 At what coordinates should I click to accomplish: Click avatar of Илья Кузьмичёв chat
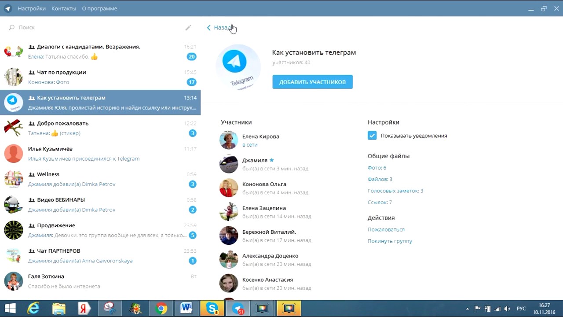[14, 154]
